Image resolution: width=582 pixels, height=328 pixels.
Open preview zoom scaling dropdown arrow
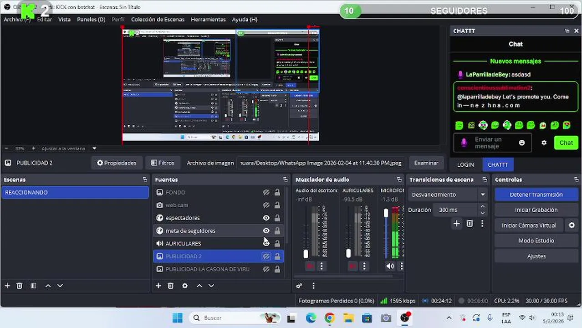click(x=94, y=149)
